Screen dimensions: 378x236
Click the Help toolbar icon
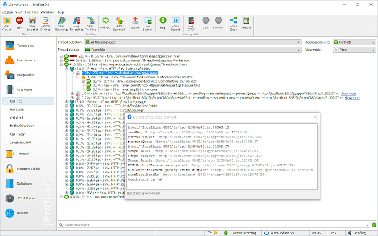163,24
